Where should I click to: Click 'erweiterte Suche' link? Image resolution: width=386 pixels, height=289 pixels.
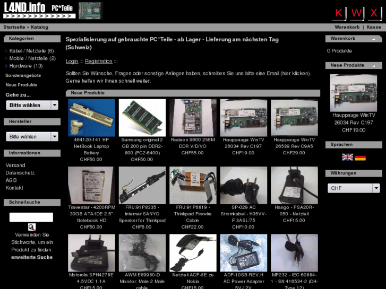[32, 257]
